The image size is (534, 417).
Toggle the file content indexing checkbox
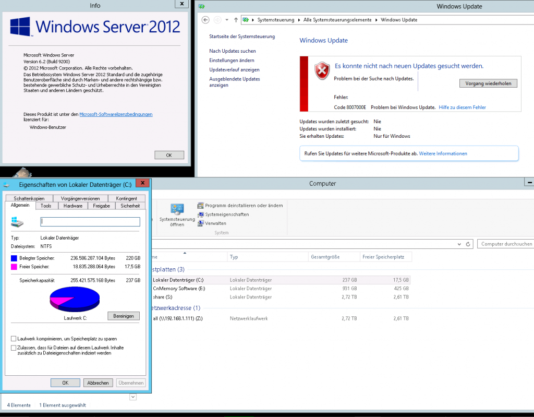(14, 348)
